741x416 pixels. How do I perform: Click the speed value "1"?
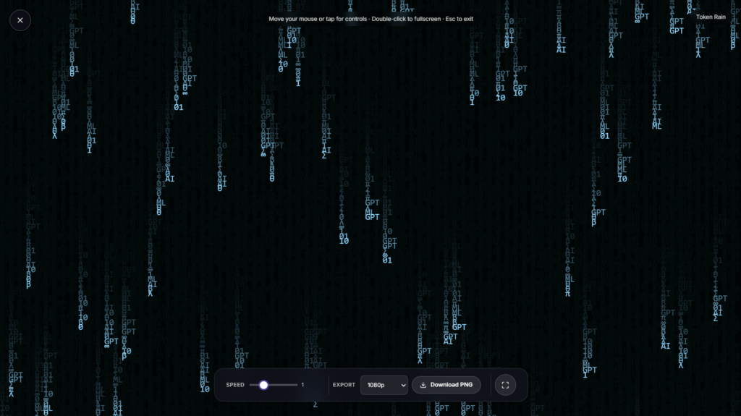click(x=302, y=385)
